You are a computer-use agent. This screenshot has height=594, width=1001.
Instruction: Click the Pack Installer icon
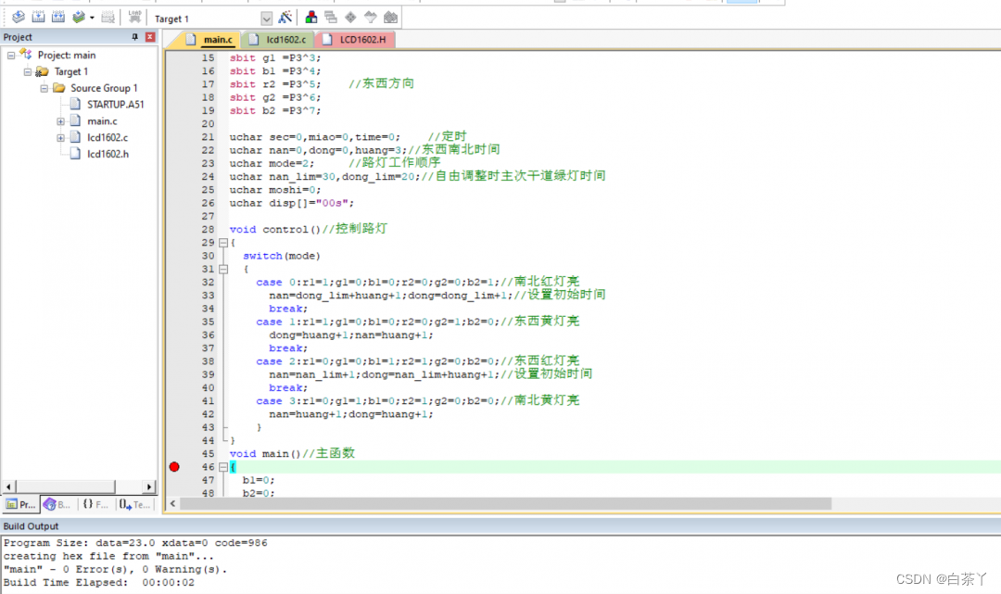point(391,18)
